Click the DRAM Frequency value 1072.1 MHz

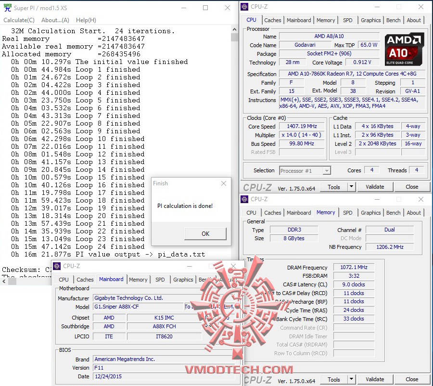tap(354, 268)
